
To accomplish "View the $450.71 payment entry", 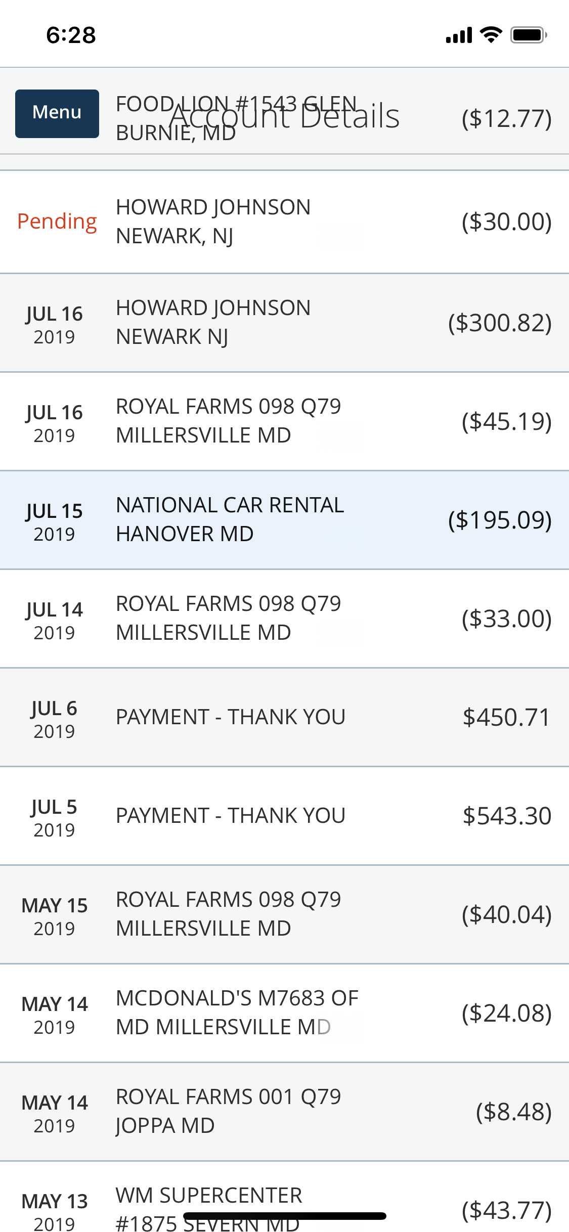I will [284, 717].
